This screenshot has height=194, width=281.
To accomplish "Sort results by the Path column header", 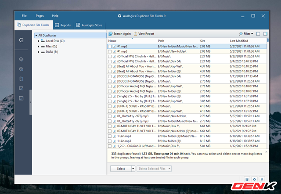I will click(178, 41).
